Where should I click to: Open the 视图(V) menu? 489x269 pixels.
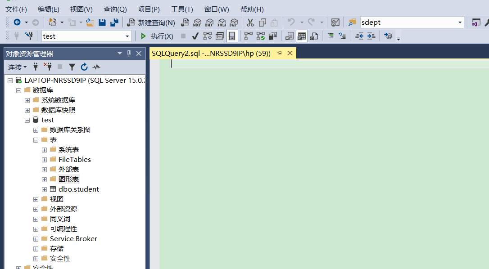(x=81, y=9)
